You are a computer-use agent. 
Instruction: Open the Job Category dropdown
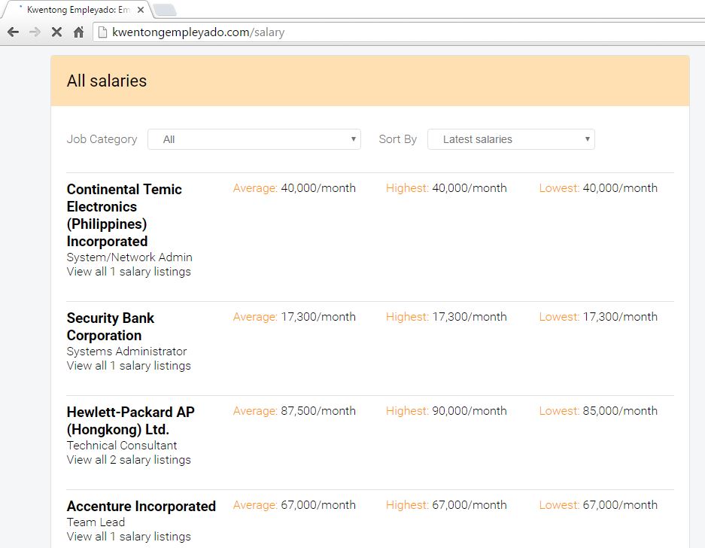254,139
